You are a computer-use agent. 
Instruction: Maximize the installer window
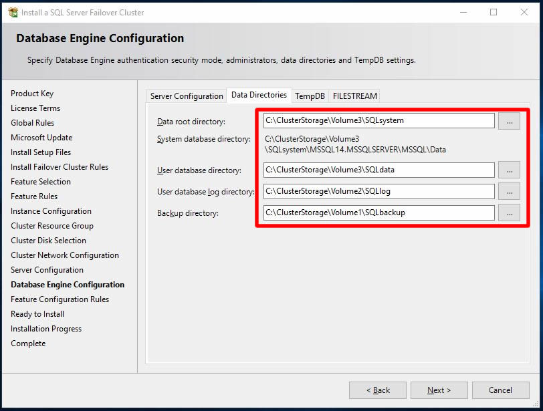[x=494, y=12]
